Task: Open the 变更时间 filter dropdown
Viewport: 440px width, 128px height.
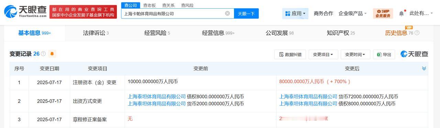Action: [355, 54]
